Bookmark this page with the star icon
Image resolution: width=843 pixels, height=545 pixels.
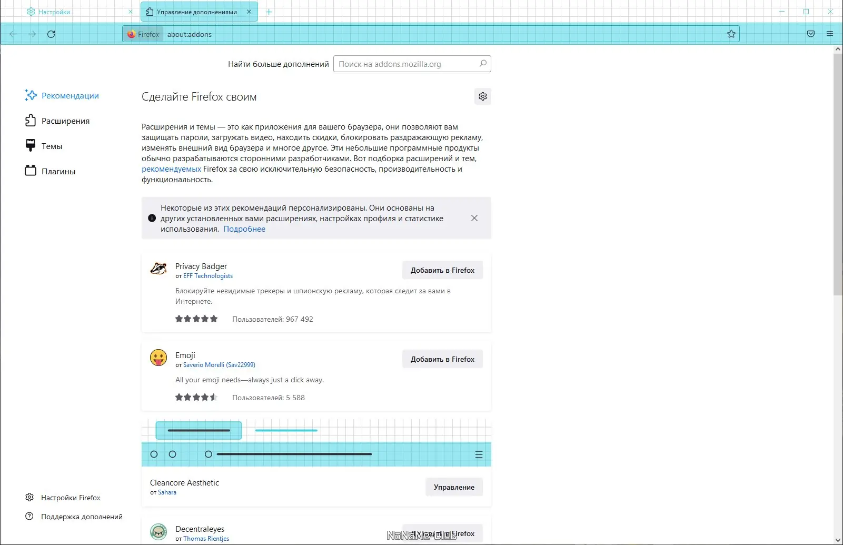click(x=731, y=34)
